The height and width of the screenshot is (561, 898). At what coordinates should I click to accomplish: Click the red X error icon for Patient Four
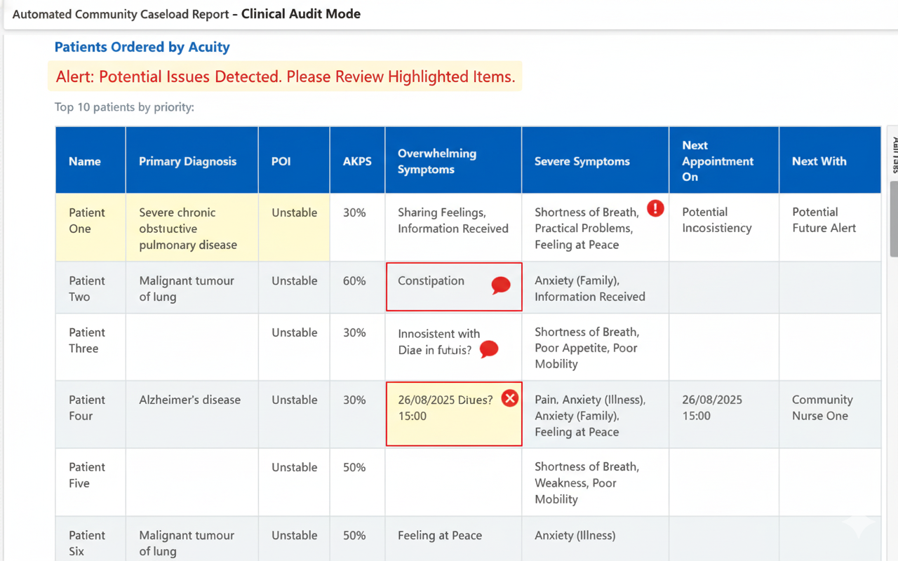(510, 399)
